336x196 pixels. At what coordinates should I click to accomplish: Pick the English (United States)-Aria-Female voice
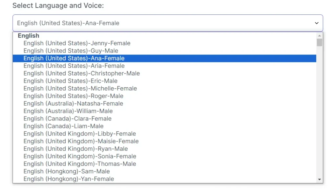pos(74,66)
